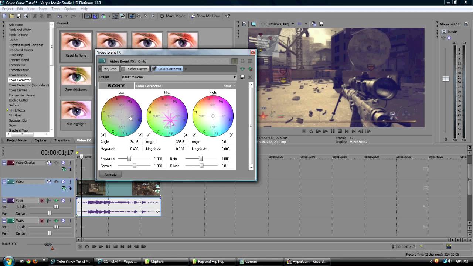Save the project using the floppy icon
The width and height of the screenshot is (473, 266).
click(18, 16)
